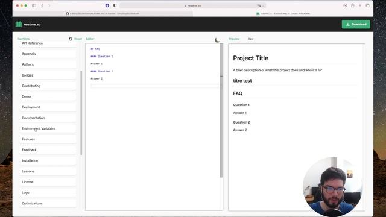Add the Authors section
This screenshot has width=386, height=217.
(x=48, y=64)
